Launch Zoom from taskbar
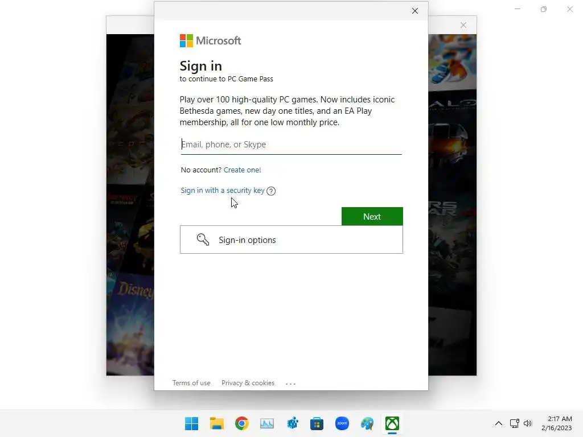The height and width of the screenshot is (437, 583). click(x=342, y=423)
